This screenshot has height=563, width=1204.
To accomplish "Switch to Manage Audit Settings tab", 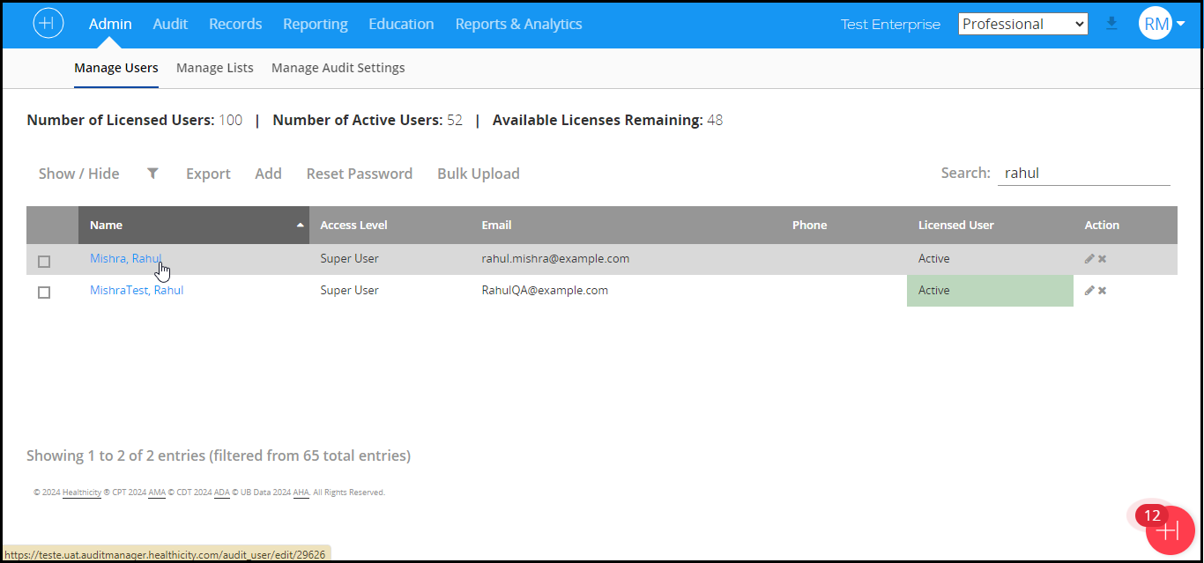I will pos(338,68).
